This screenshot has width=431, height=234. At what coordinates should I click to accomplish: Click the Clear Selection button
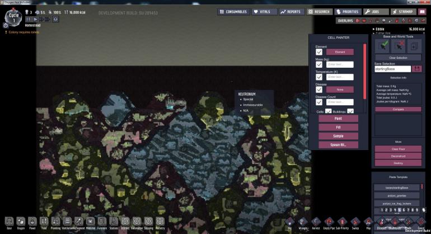(397, 58)
